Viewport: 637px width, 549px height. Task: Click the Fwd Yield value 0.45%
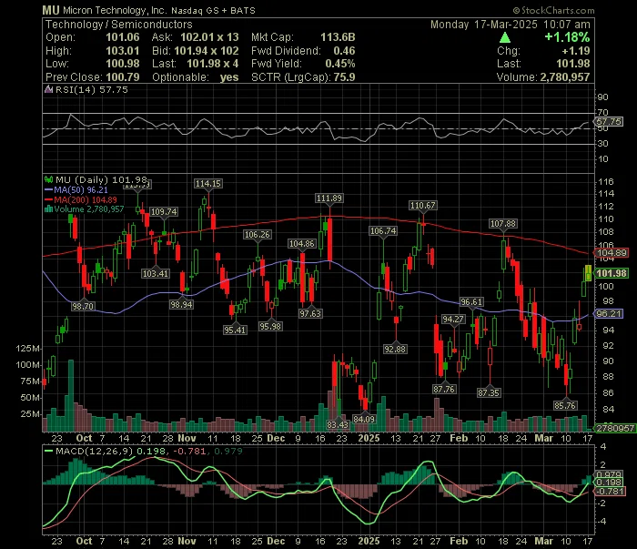tap(340, 64)
